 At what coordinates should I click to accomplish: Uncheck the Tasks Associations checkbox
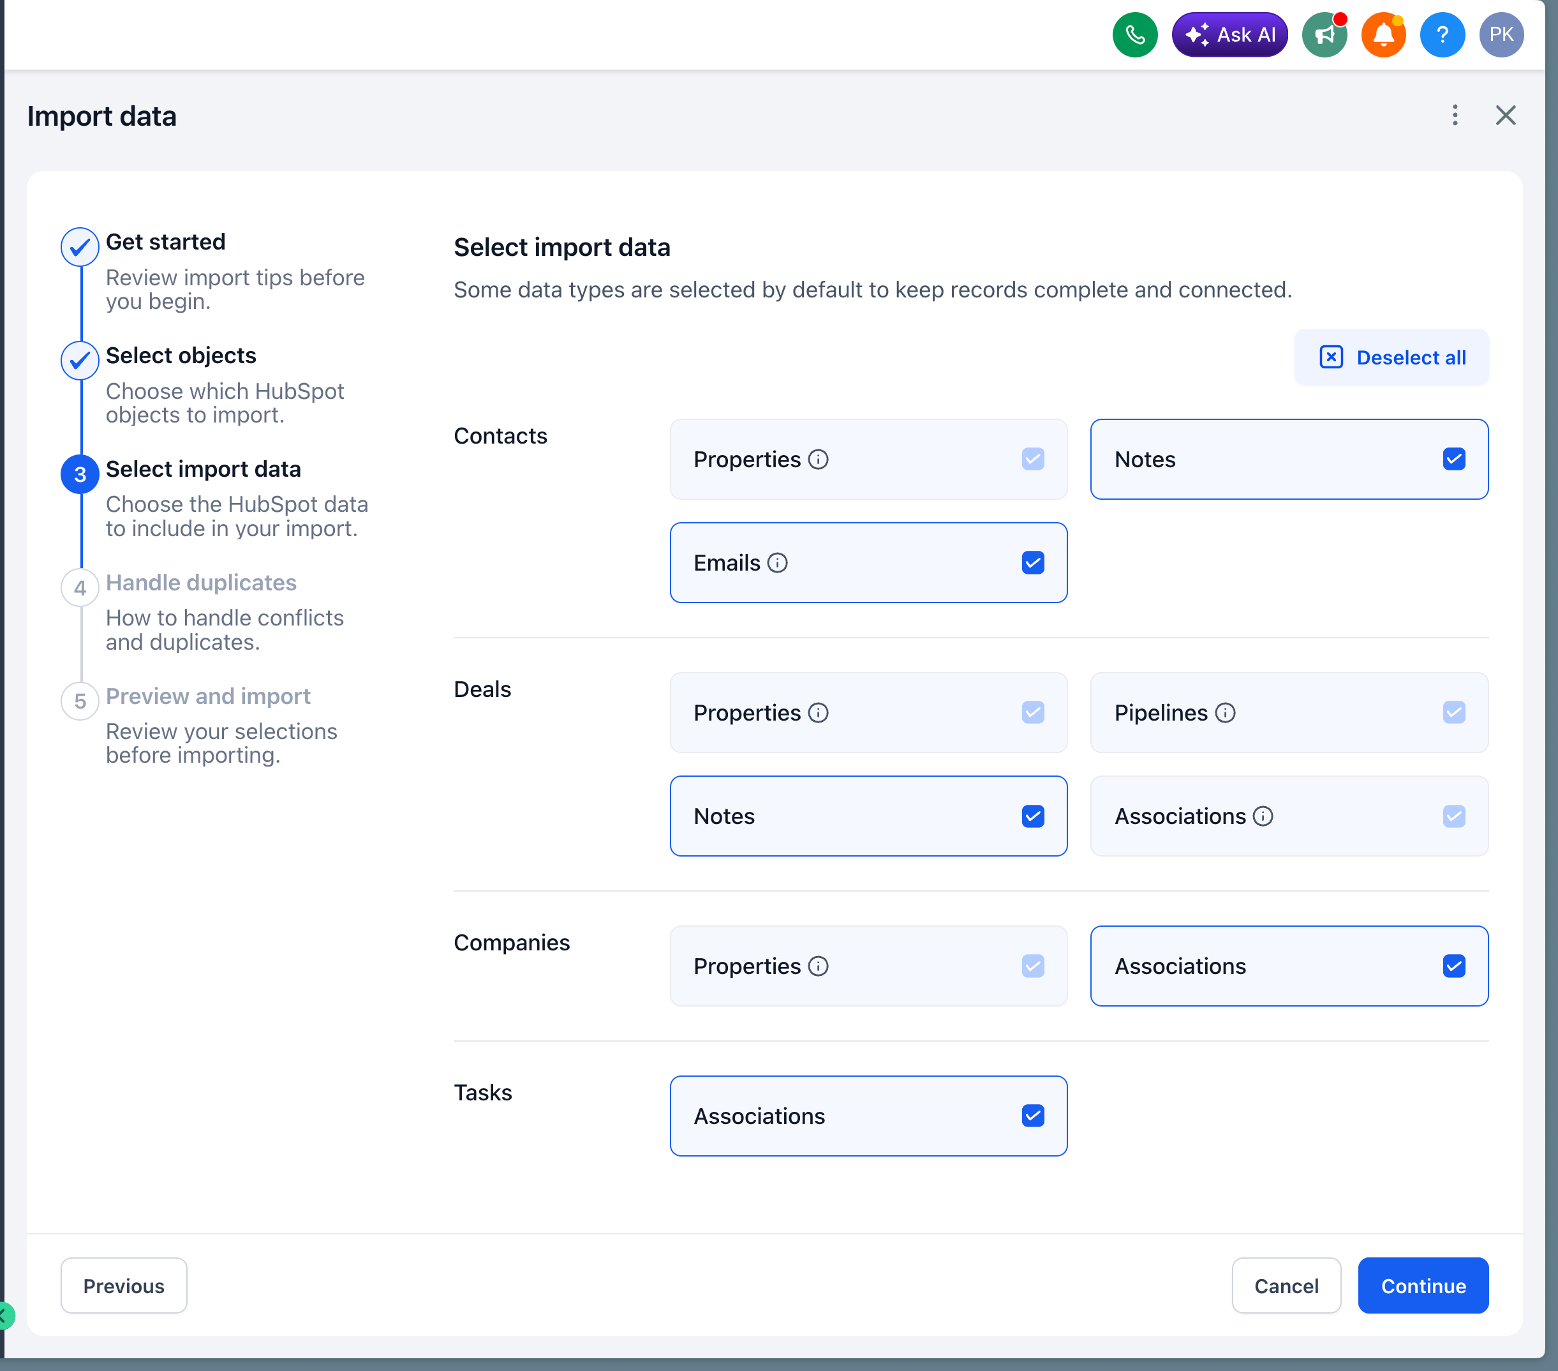[x=1033, y=1116]
